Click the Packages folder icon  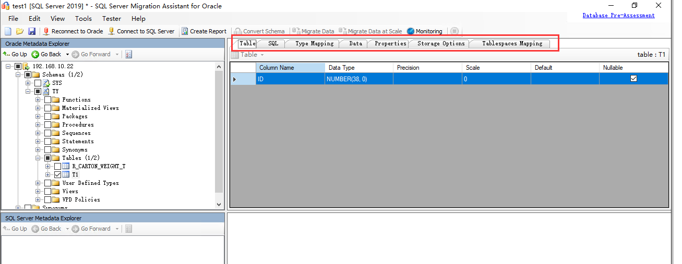[x=56, y=116]
